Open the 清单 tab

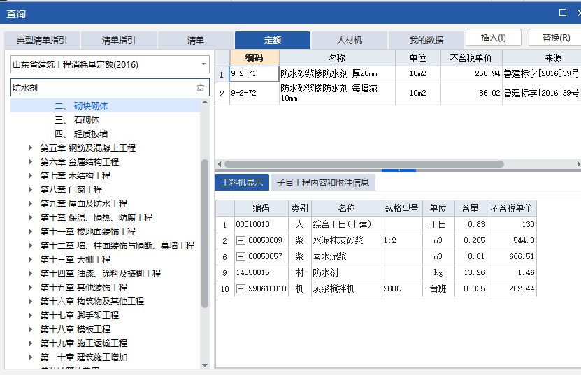tap(196, 40)
